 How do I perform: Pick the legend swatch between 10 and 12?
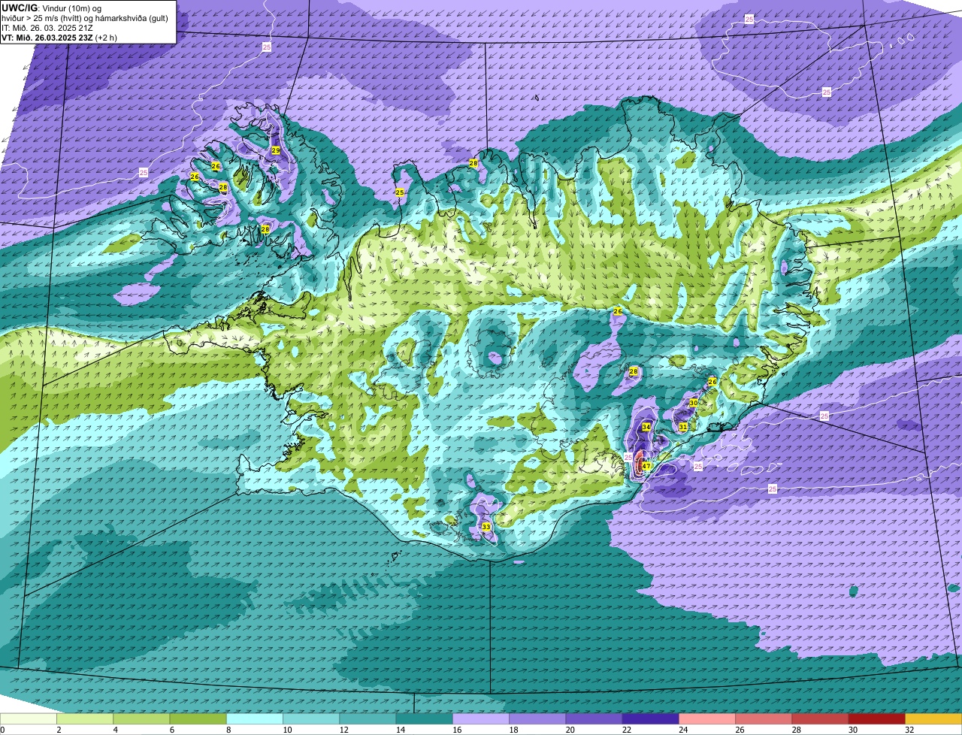[311, 719]
